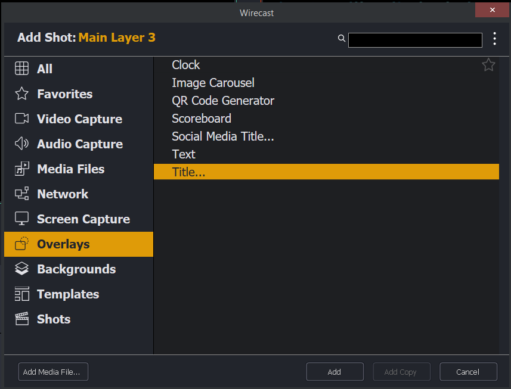This screenshot has height=389, width=511.
Task: Click the search magnifier icon
Action: (x=342, y=38)
